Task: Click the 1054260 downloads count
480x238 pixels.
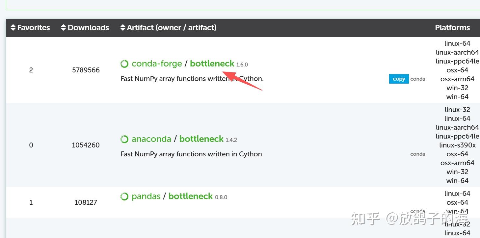Action: (86, 145)
